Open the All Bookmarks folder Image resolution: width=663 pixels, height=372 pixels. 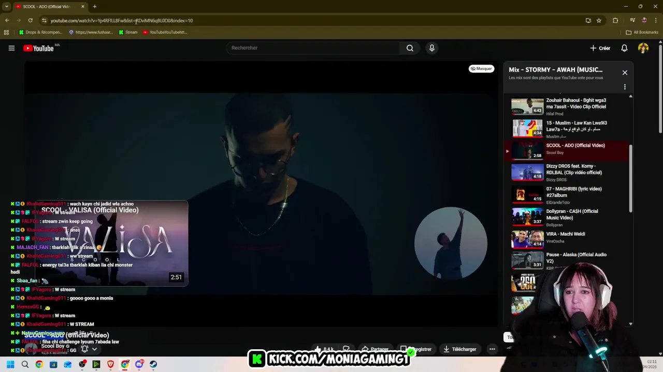pos(642,32)
